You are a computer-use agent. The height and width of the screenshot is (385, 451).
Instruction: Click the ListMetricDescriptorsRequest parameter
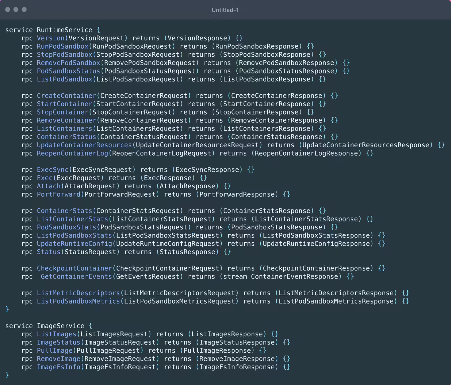180,293
